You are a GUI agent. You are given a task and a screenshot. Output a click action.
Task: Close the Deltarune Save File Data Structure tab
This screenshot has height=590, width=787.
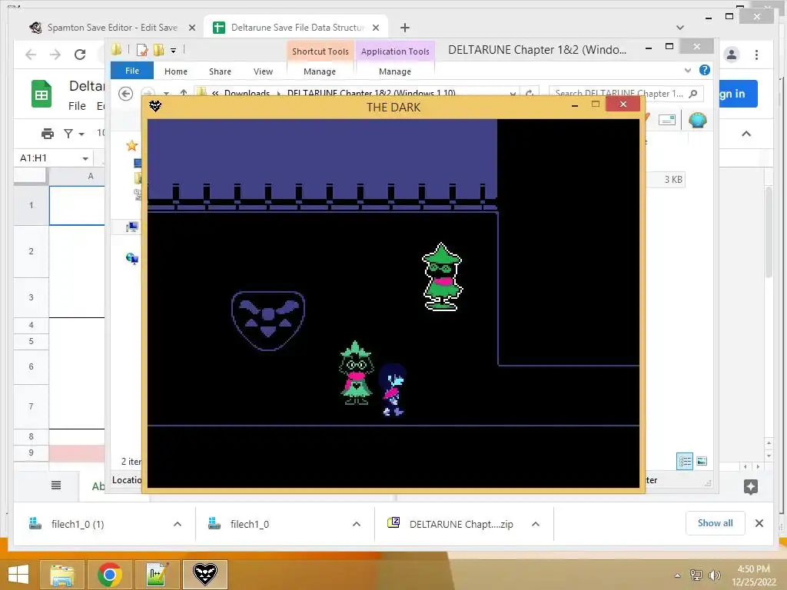376,28
